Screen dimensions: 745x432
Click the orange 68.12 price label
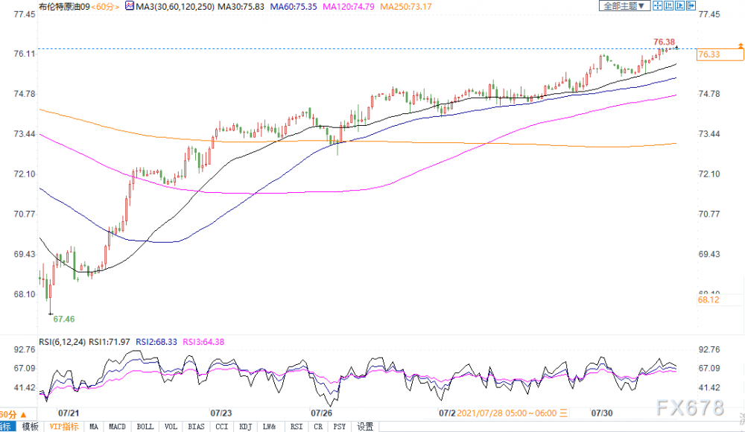708,299
